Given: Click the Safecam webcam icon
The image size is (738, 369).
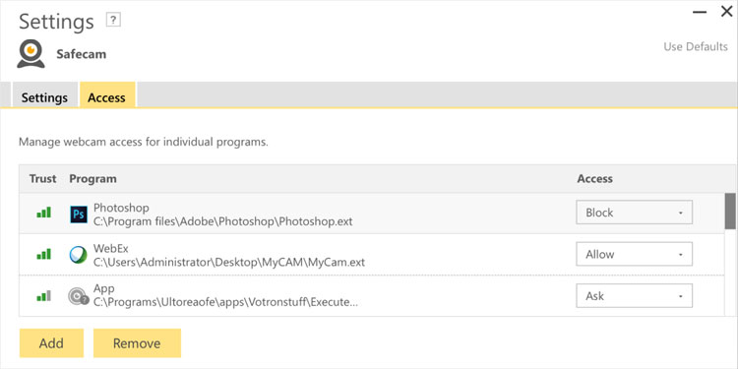Looking at the screenshot, I should pos(31,54).
